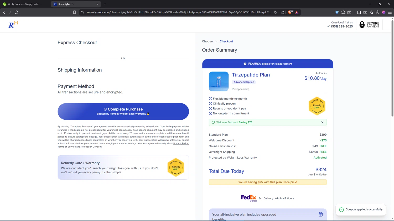Open Leo AI sparkle icon

(x=371, y=12)
